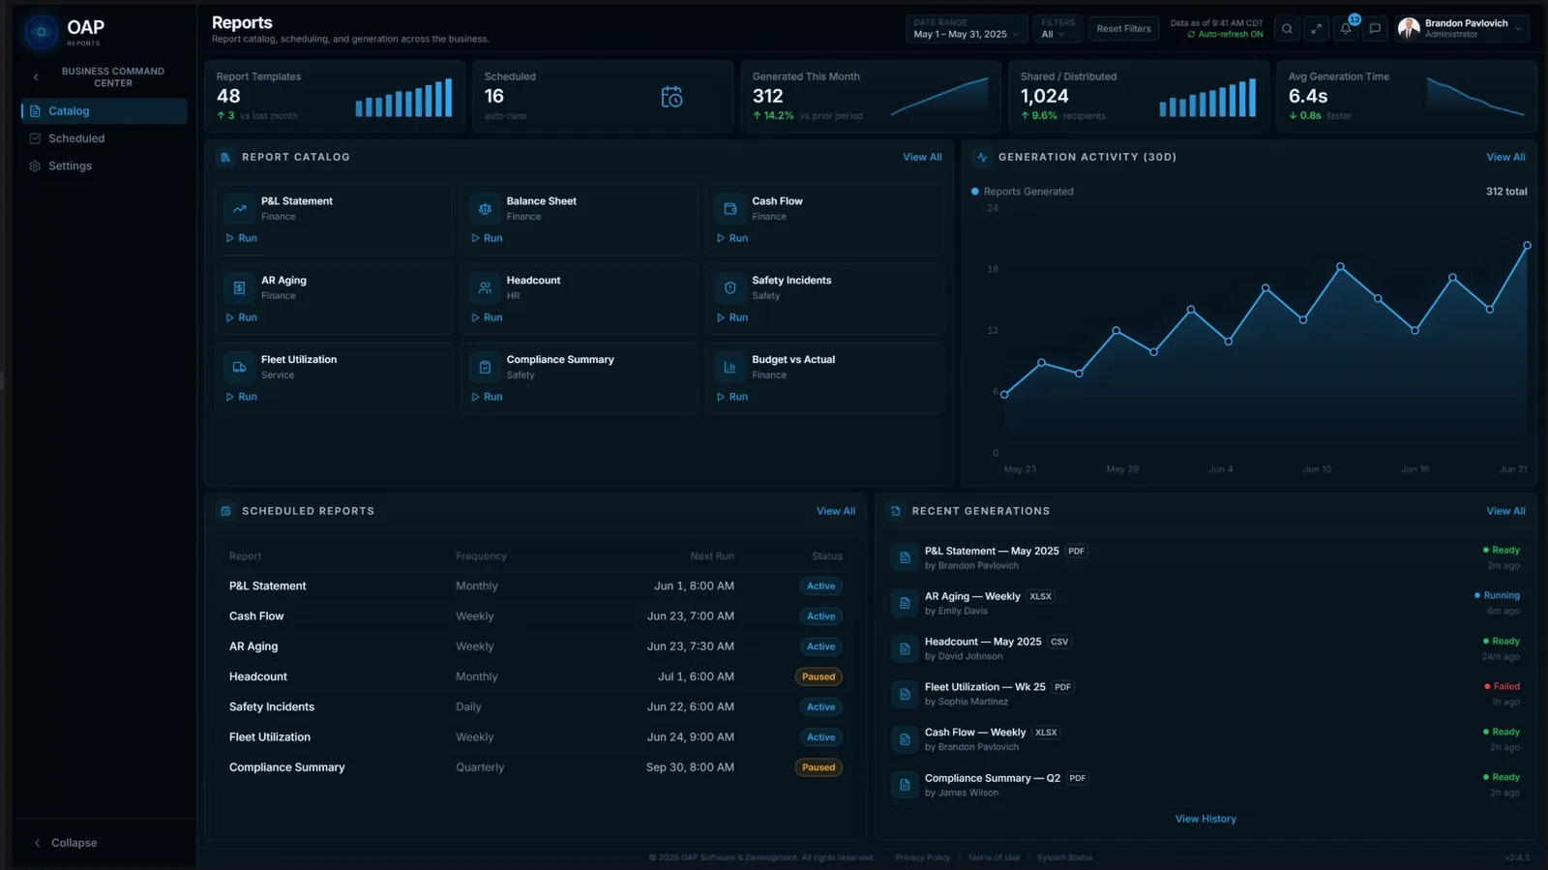Click the Generation Activity pulse icon
1548x870 pixels.
point(982,158)
